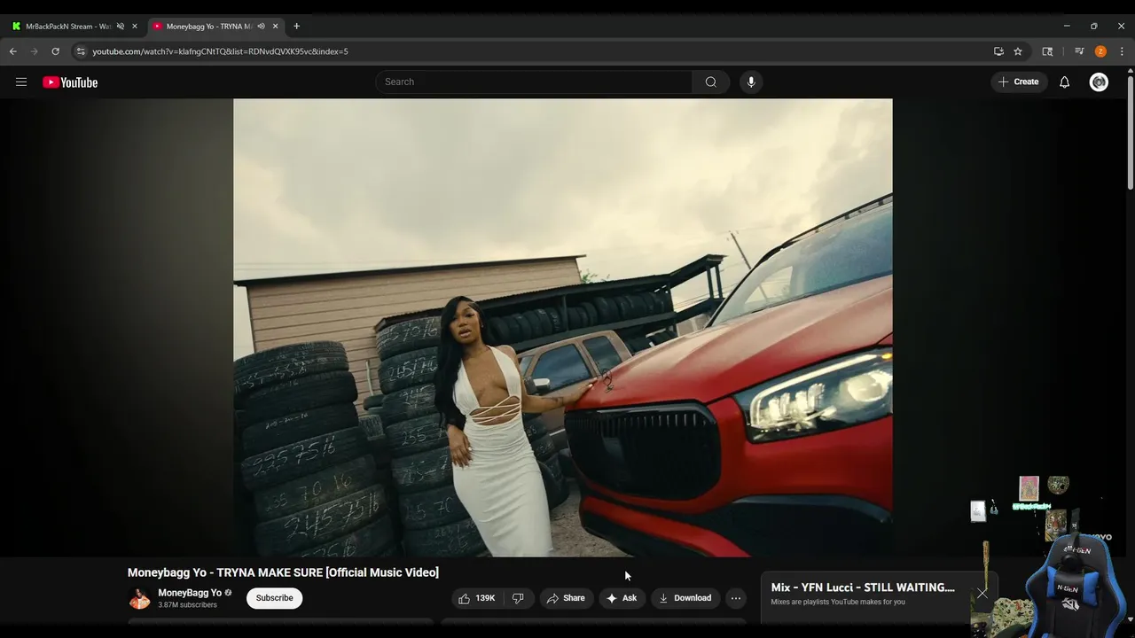The image size is (1135, 638).
Task: Focus the YouTube Search field
Action: (534, 82)
